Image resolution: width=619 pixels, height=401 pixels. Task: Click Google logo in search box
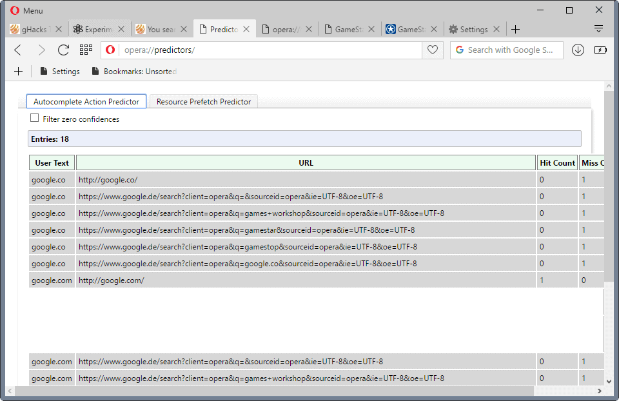coord(460,50)
